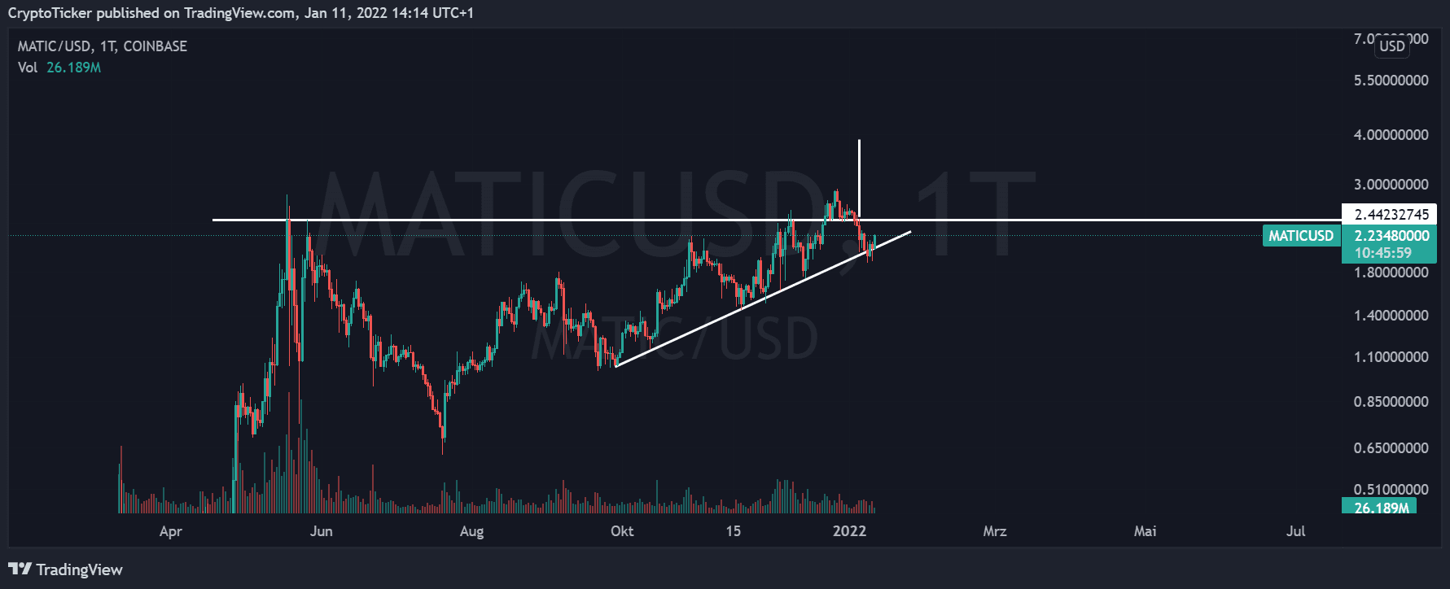The image size is (1450, 589).
Task: Select the green MATICUSD price tag
Action: (x=1301, y=236)
